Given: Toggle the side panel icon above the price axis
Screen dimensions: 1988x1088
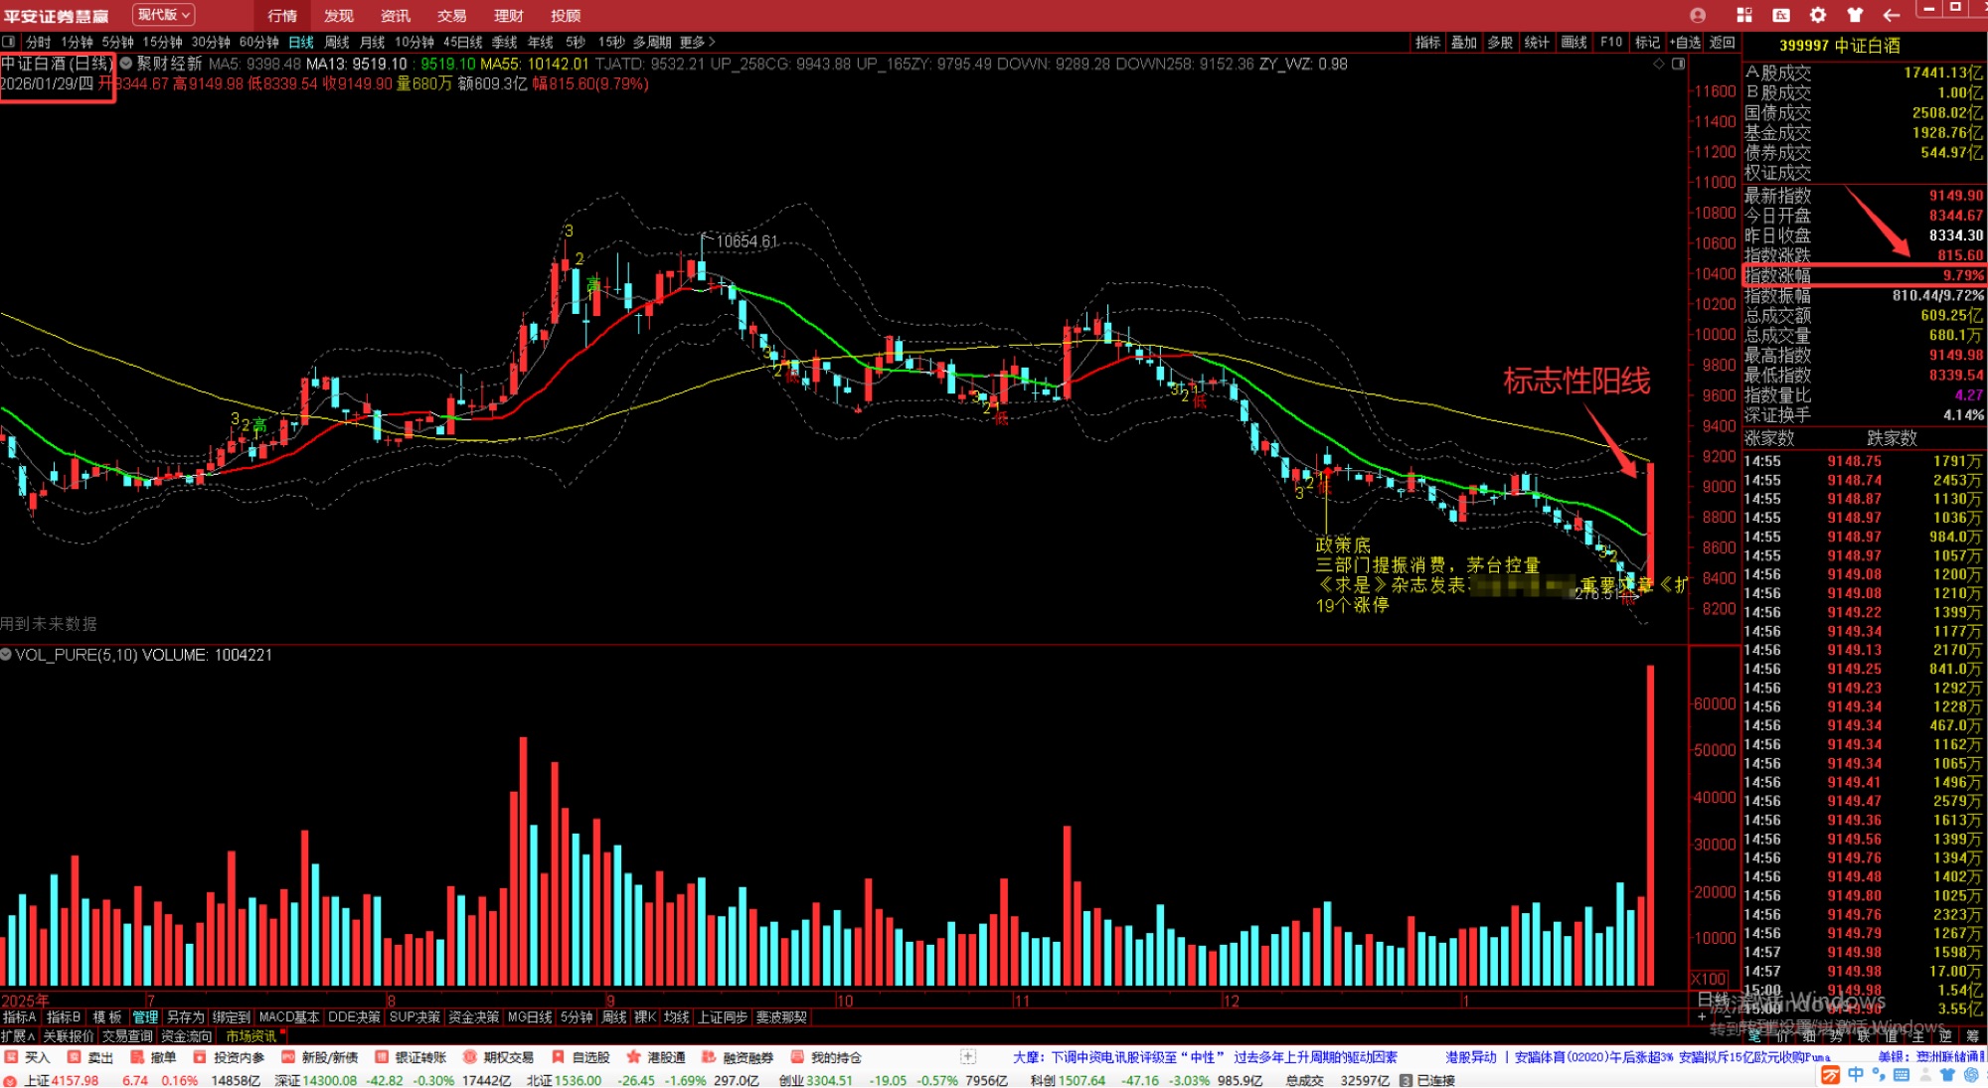Looking at the screenshot, I should (x=1679, y=64).
